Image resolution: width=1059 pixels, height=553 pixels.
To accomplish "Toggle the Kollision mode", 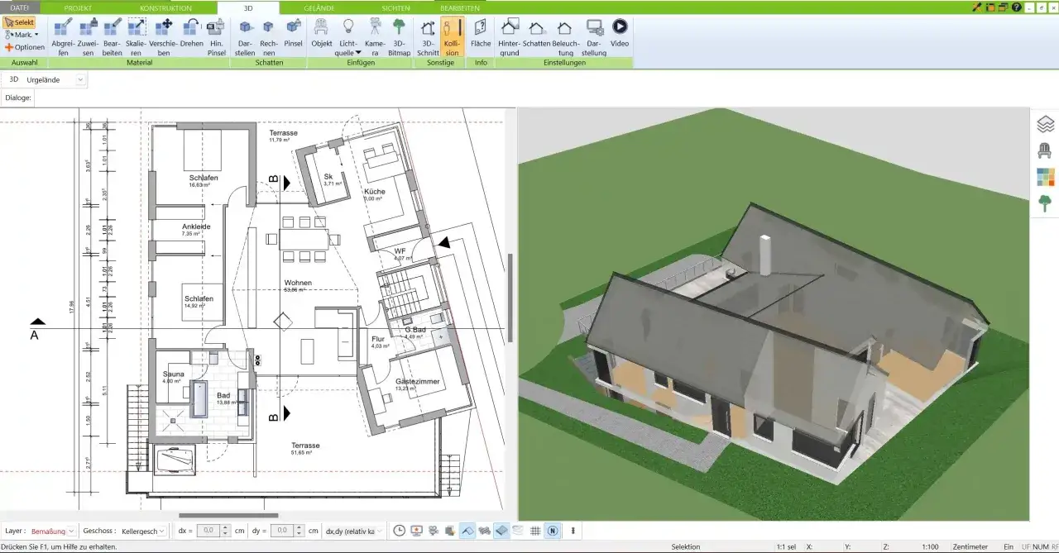I will [452, 36].
